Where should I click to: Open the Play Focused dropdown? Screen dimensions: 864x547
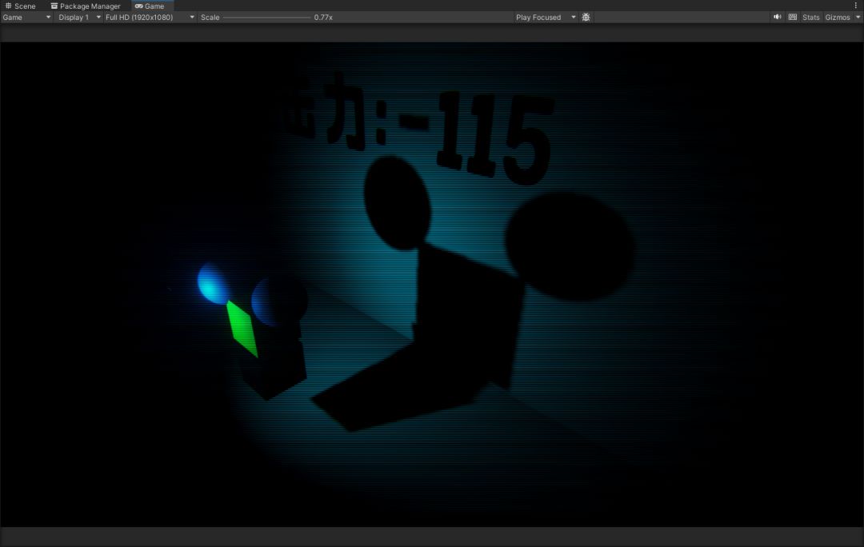[546, 18]
